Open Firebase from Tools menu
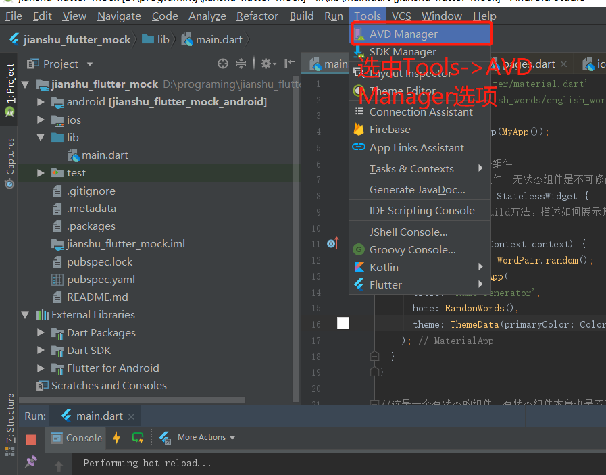The image size is (606, 475). click(x=420, y=130)
